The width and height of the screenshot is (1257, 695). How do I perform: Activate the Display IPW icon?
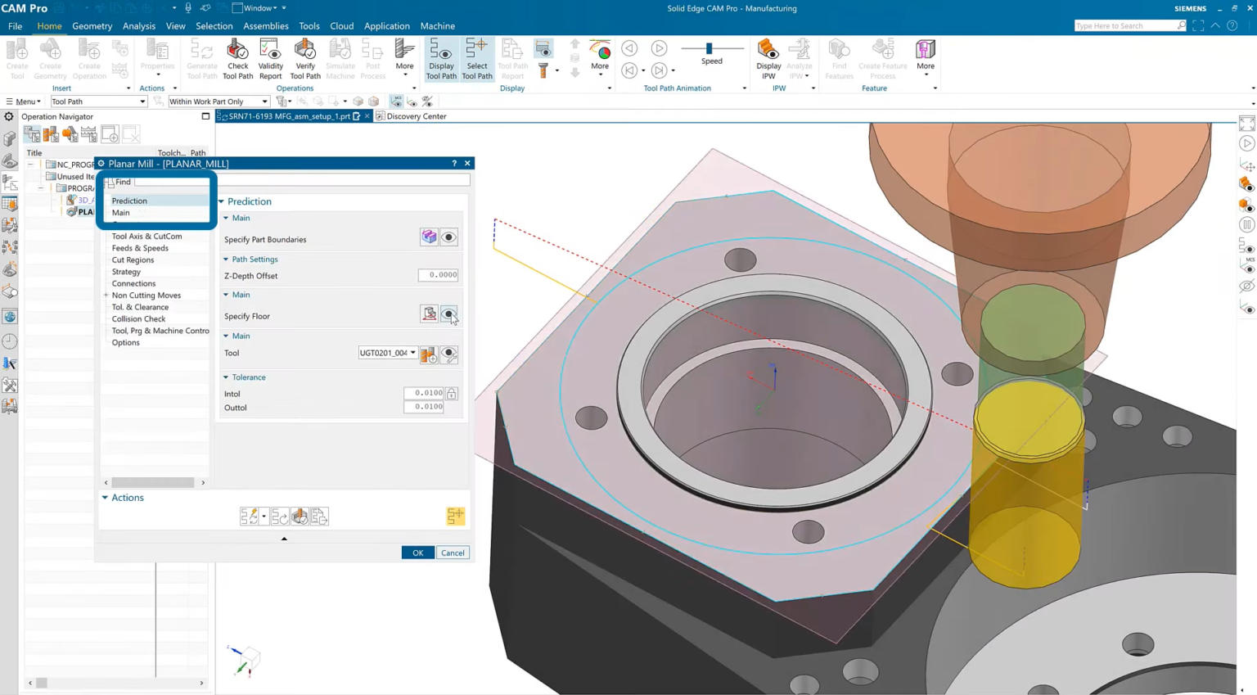(768, 54)
